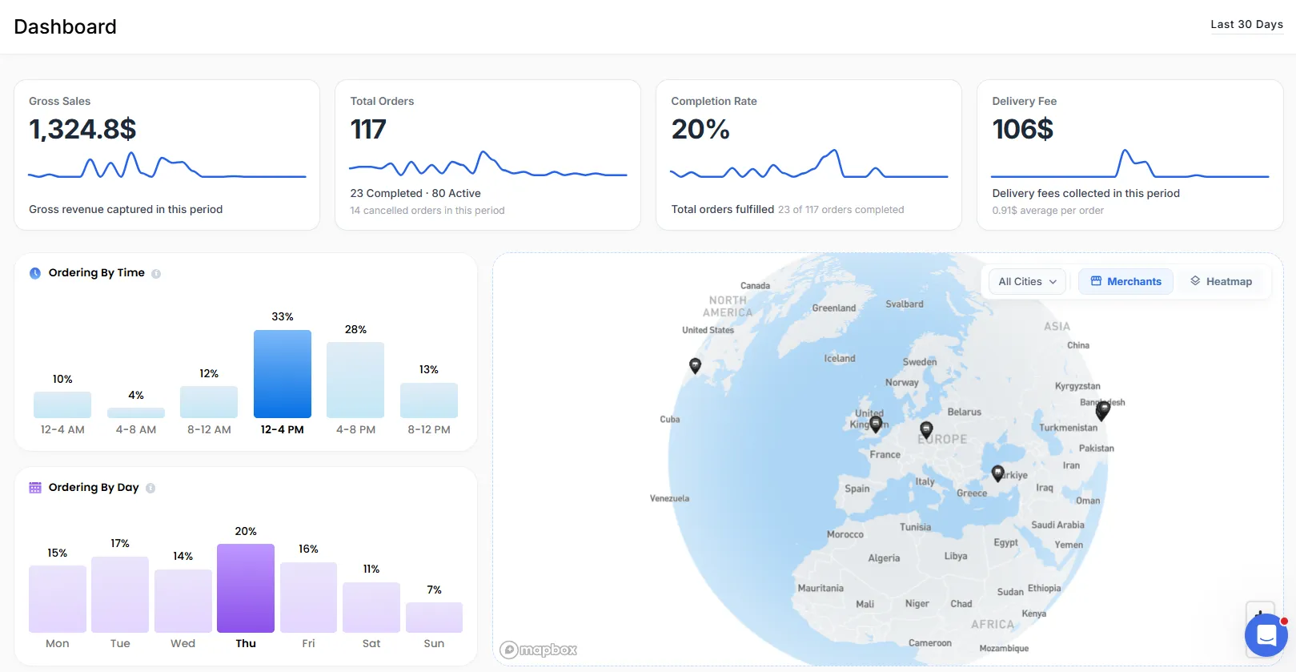Click '23 of 117 orders completed' text
Viewport: 1296px width, 672px height.
pyautogui.click(x=841, y=210)
